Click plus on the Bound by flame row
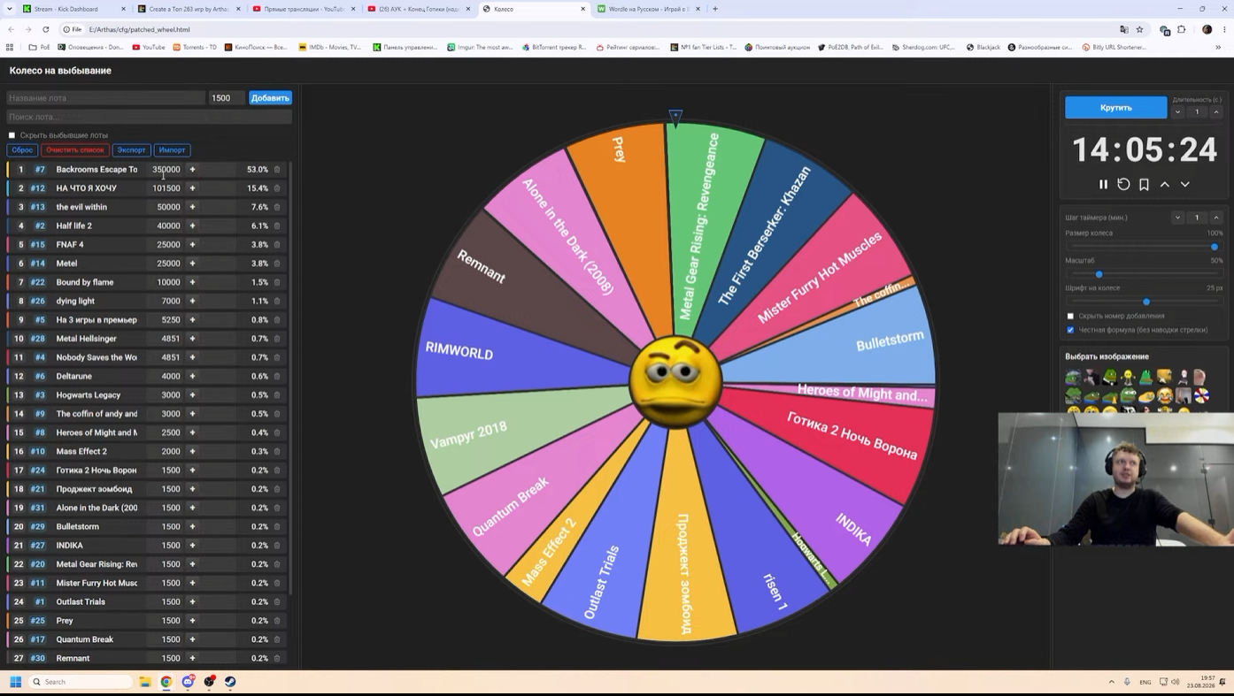This screenshot has height=696, width=1234. coord(192,282)
